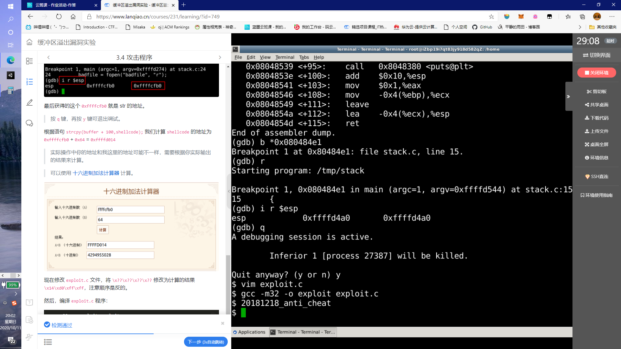Click the decimal result field 4294955028
This screenshot has width=621, height=349.
pos(120,255)
